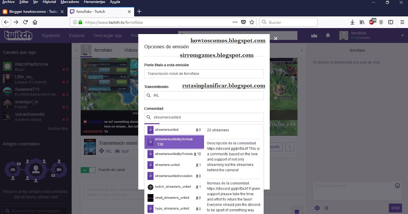Open the emoji picker in chat box
The height and width of the screenshot is (214, 408).
coord(397,186)
